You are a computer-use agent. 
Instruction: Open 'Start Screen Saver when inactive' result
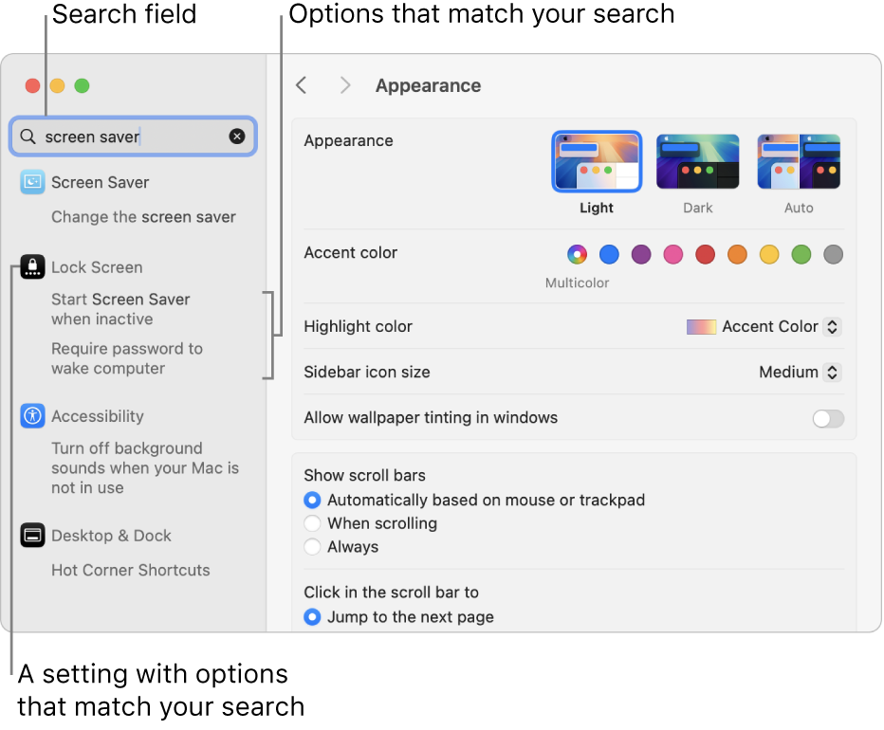120,309
